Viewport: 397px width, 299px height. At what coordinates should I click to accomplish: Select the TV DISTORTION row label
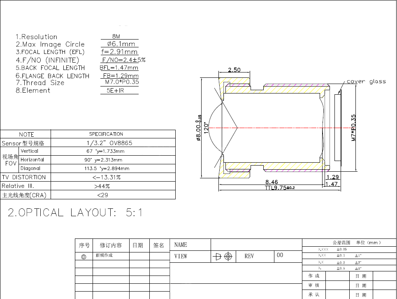24,177
